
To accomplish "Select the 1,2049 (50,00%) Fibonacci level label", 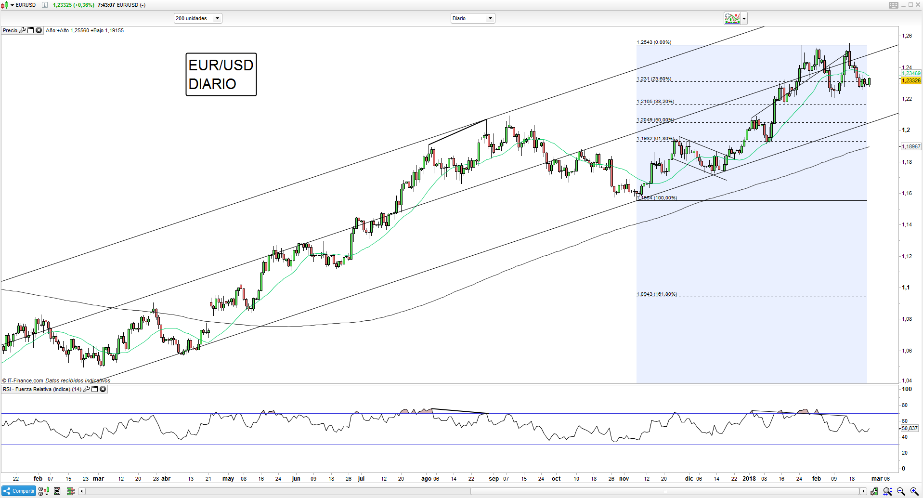I will (655, 120).
